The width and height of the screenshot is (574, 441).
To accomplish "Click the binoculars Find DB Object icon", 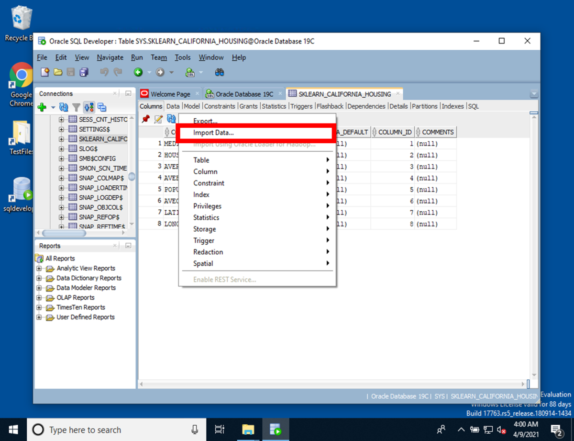I will 220,72.
